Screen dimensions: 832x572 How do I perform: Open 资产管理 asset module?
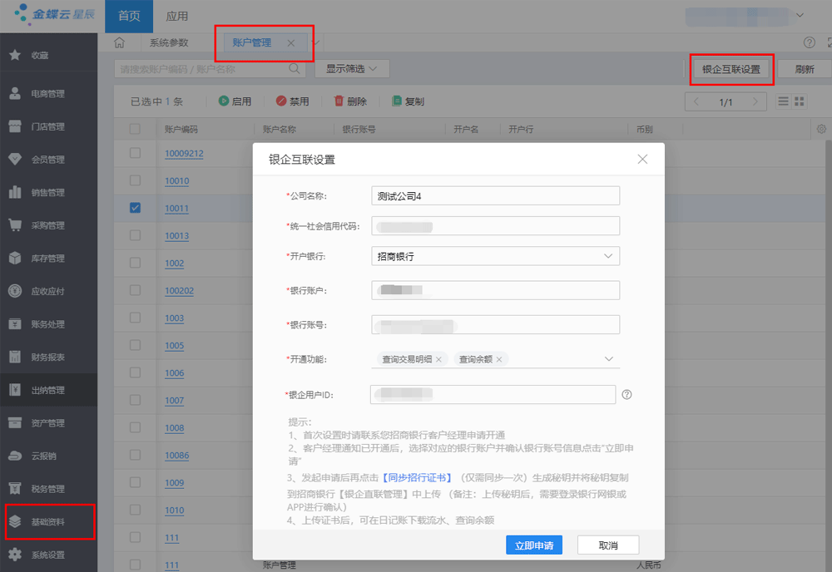pyautogui.click(x=47, y=423)
